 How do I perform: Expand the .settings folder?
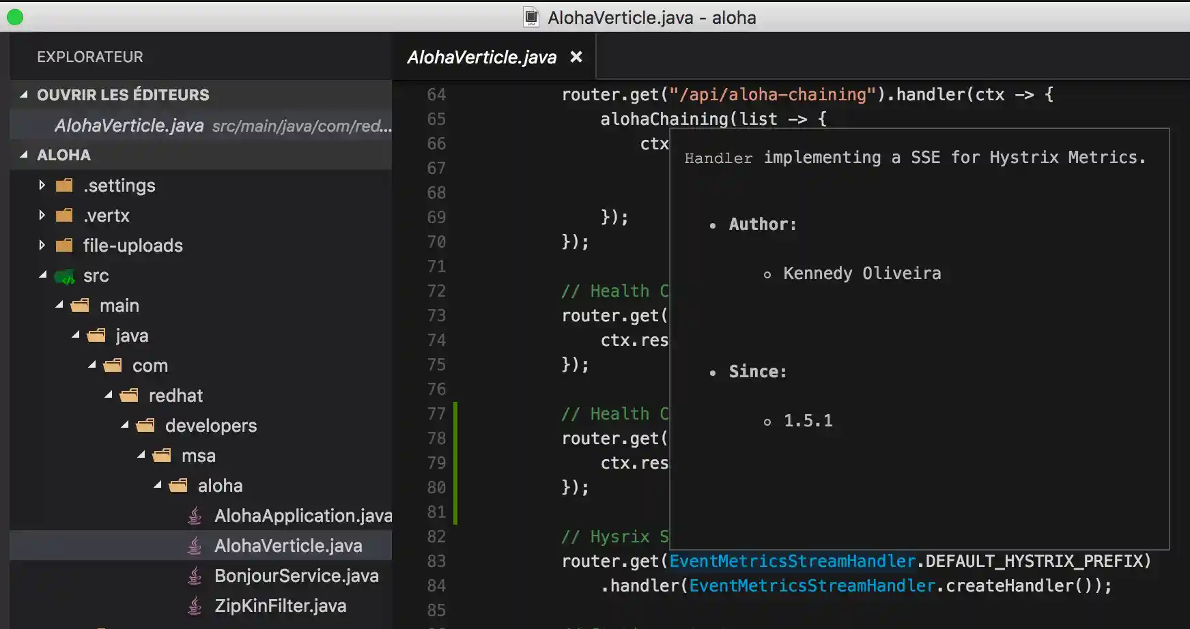click(x=42, y=185)
